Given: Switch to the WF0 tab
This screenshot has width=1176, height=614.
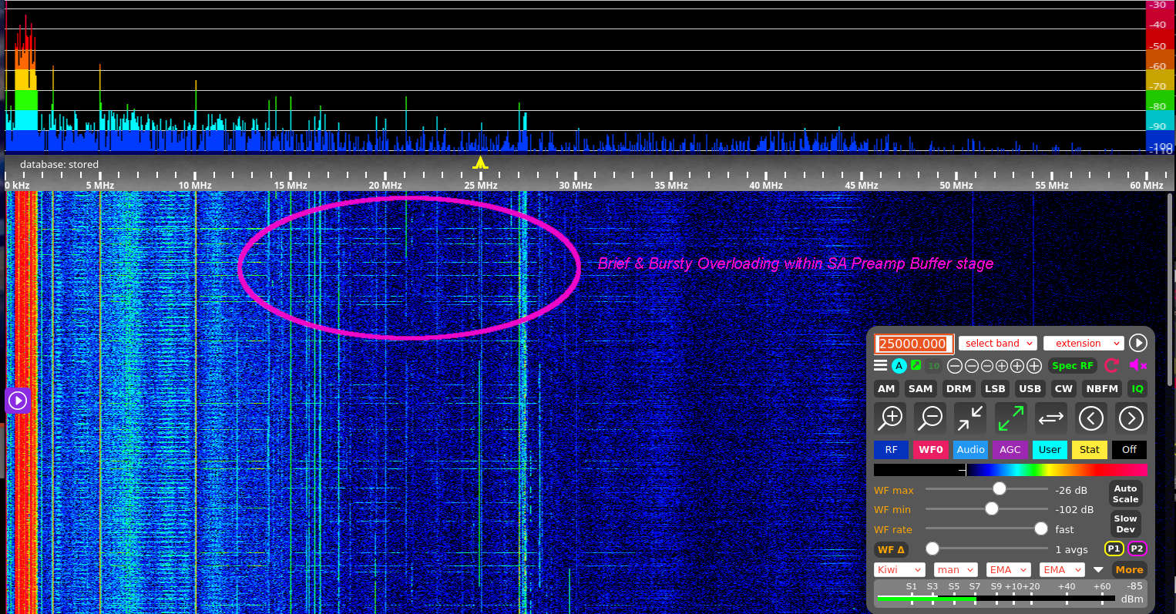Looking at the screenshot, I should pos(930,450).
